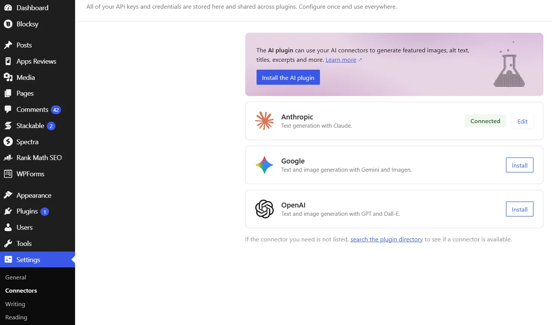The height and width of the screenshot is (325, 552).
Task: Edit the Anthropic connector
Action: [523, 121]
